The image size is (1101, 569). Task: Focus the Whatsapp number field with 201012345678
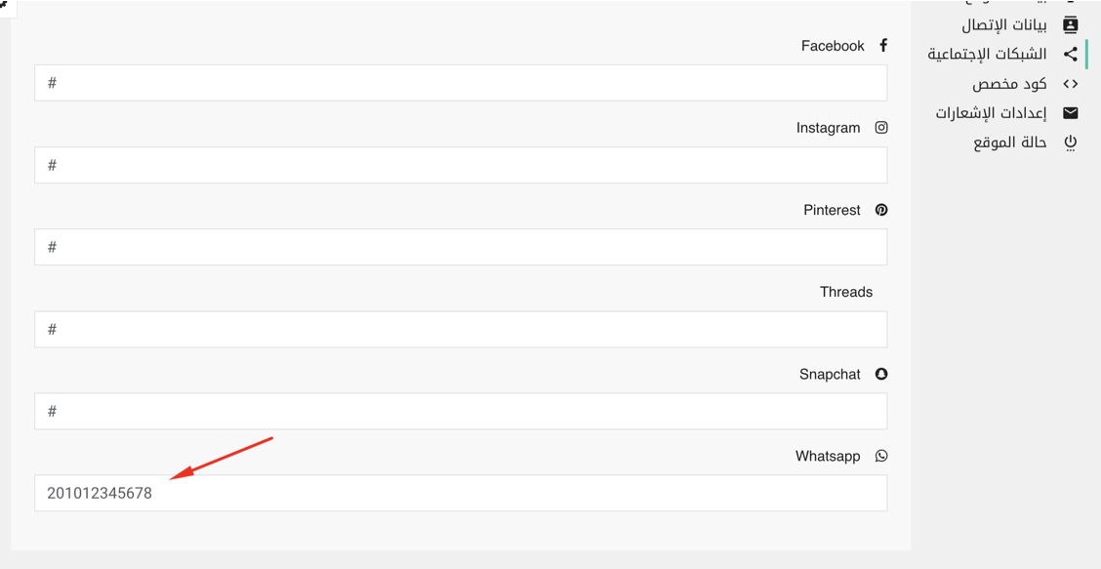461,493
